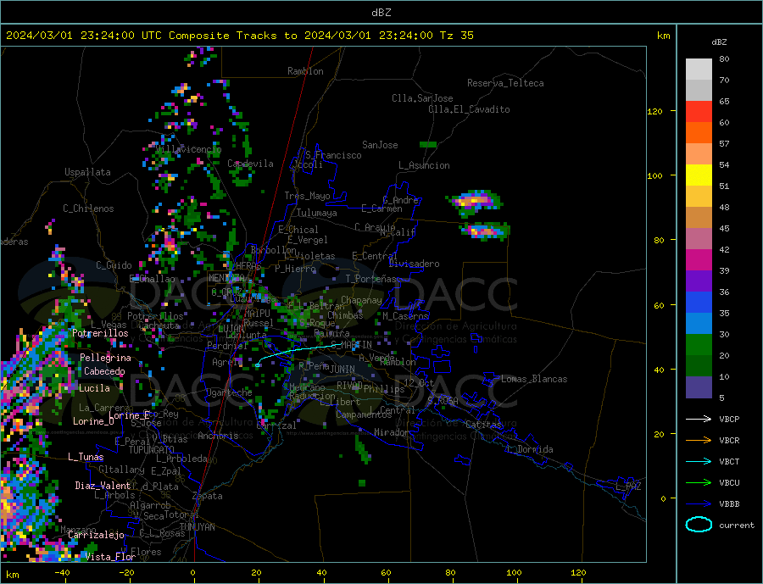
Task: Click the VBCT legend label
Action: click(x=729, y=461)
